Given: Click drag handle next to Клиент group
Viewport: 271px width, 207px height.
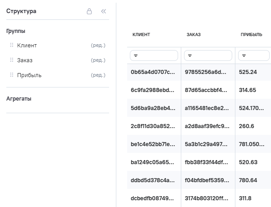Looking at the screenshot, I should [x=12, y=46].
